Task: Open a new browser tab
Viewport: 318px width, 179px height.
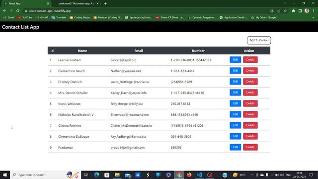Action: [x=105, y=3]
